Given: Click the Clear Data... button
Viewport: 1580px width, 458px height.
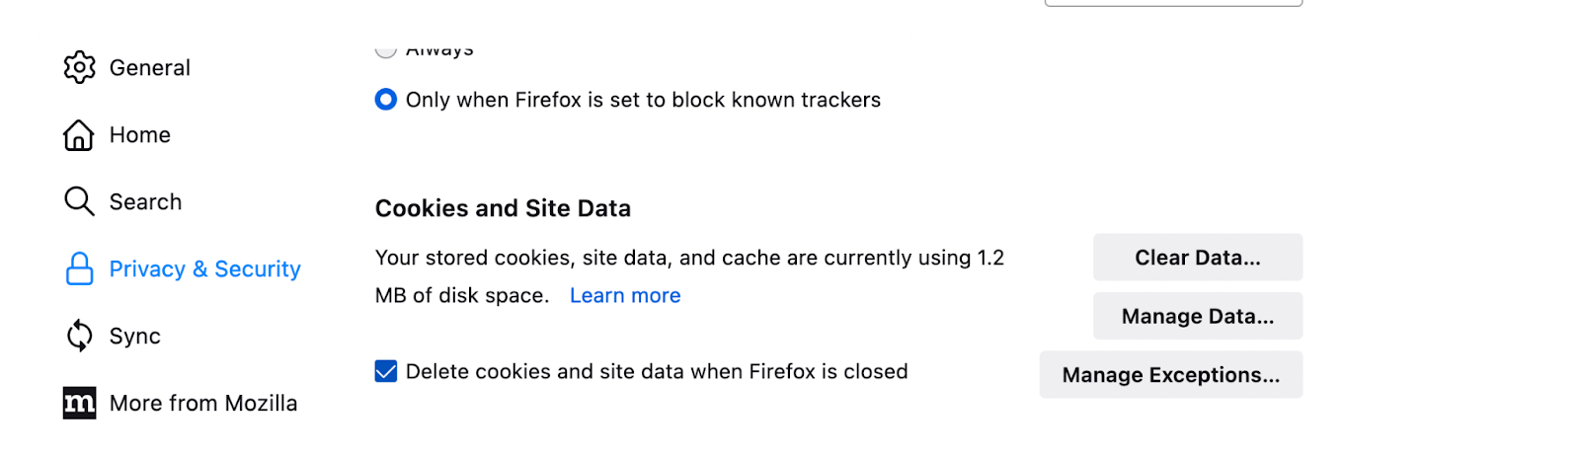Looking at the screenshot, I should tap(1198, 257).
